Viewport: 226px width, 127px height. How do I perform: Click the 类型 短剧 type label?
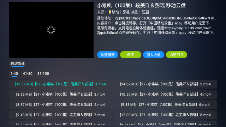pyautogui.click(x=140, y=12)
